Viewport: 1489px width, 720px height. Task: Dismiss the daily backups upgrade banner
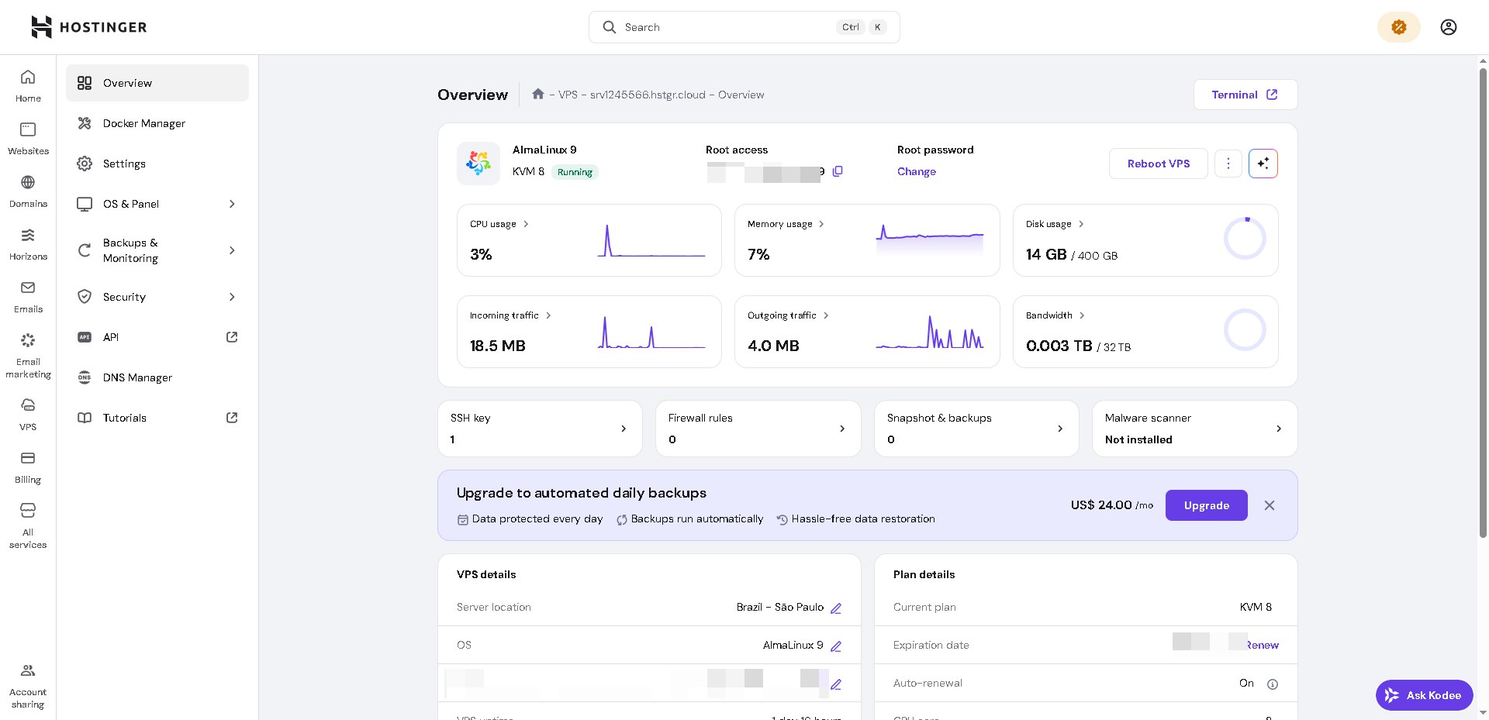pos(1269,505)
